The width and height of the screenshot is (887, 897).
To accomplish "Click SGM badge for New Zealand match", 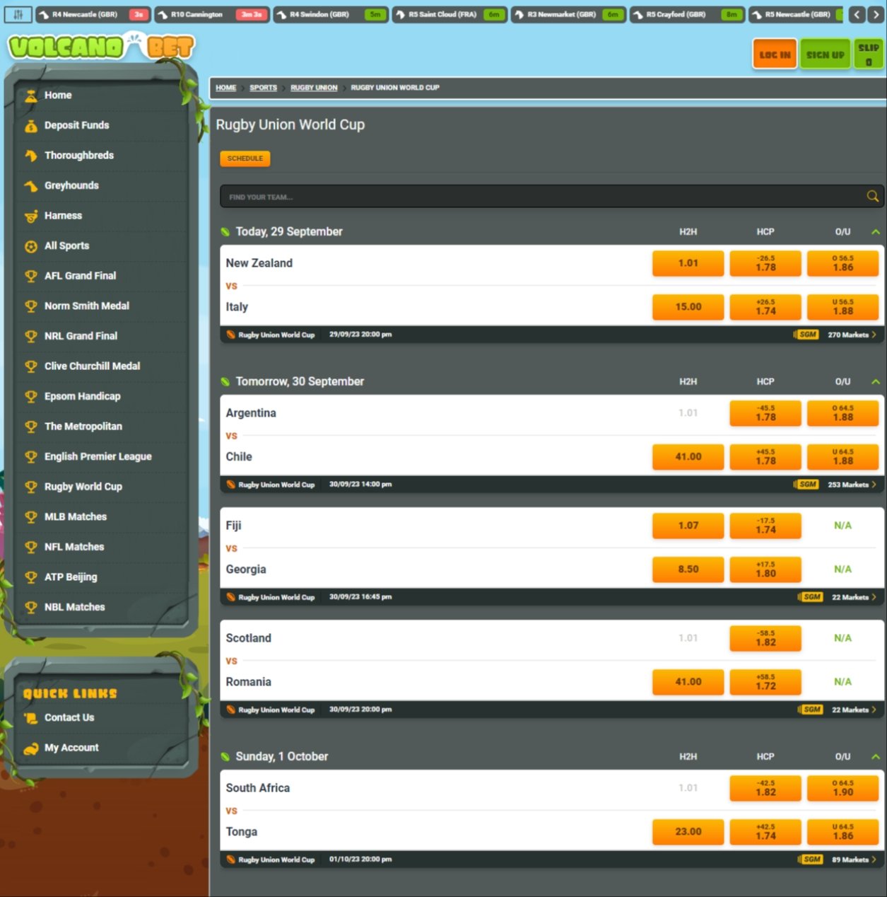I will pos(807,335).
